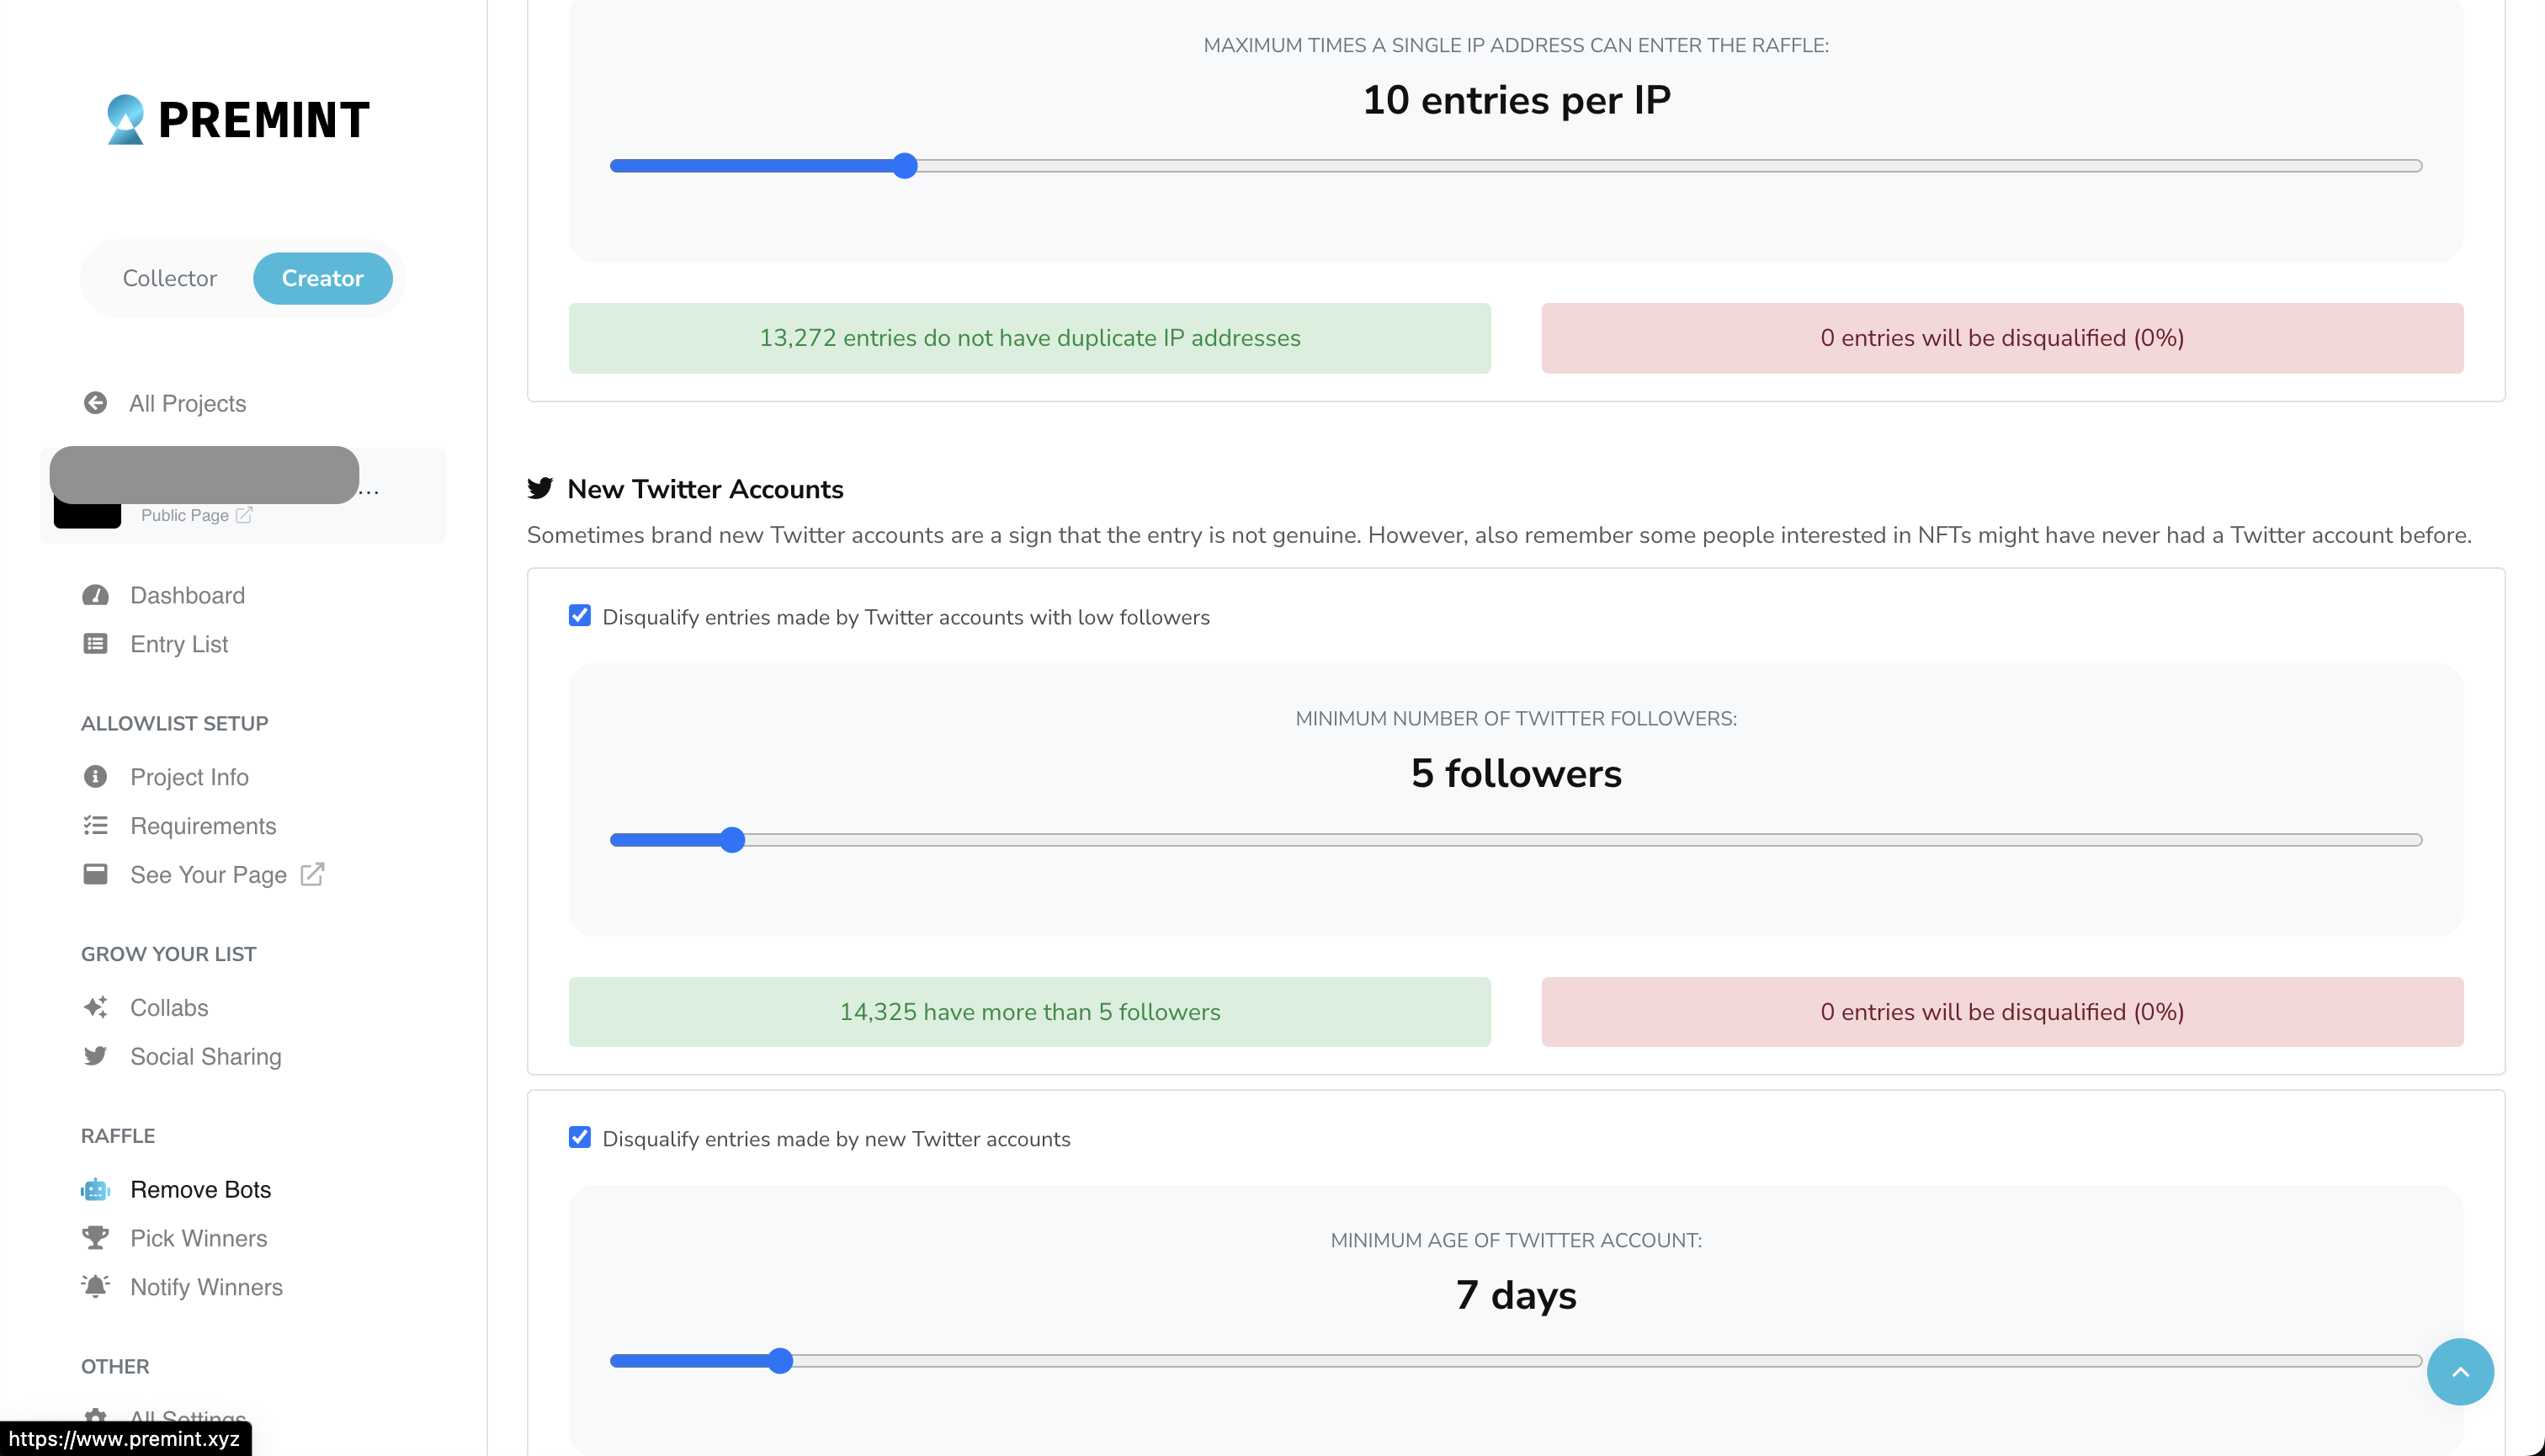Switch to Collector mode
This screenshot has height=1456, width=2545.
coord(169,278)
